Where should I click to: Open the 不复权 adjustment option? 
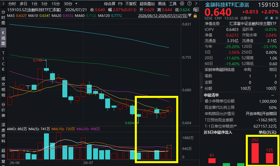pos(131,4)
